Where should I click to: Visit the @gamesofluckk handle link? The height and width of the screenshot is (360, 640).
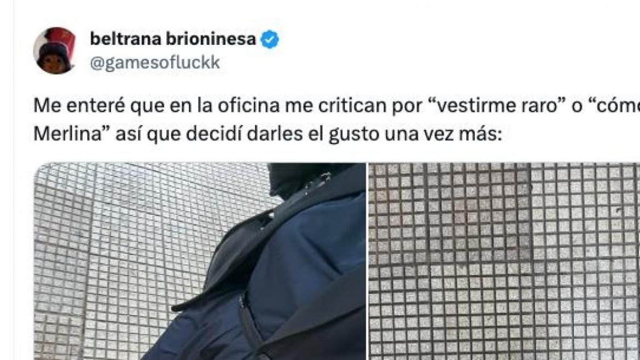pyautogui.click(x=155, y=63)
